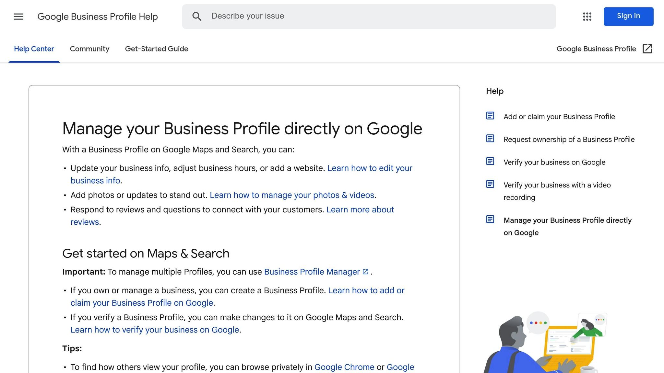Open Request ownership of a Business Profile article
Image resolution: width=664 pixels, height=373 pixels.
coord(569,140)
